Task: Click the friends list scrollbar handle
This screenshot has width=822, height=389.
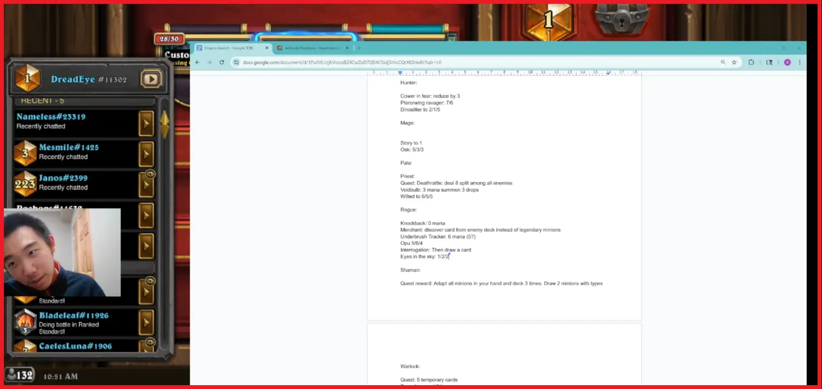Action: point(164,125)
